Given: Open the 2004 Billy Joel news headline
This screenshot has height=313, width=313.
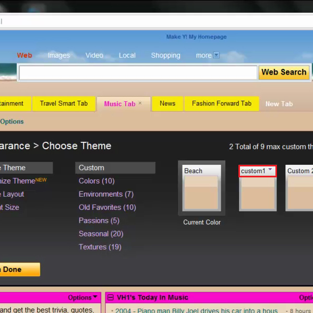Looking at the screenshot, I should pyautogui.click(x=196, y=310).
